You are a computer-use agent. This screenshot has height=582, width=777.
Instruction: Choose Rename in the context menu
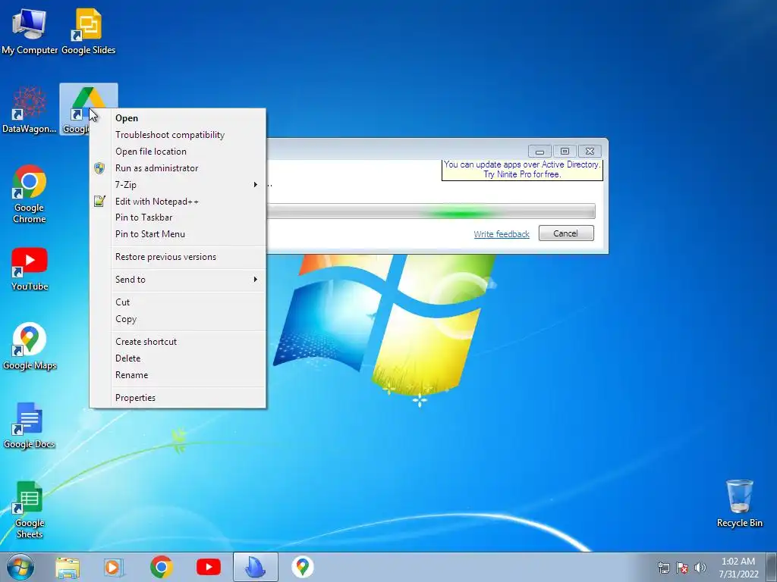(178, 375)
